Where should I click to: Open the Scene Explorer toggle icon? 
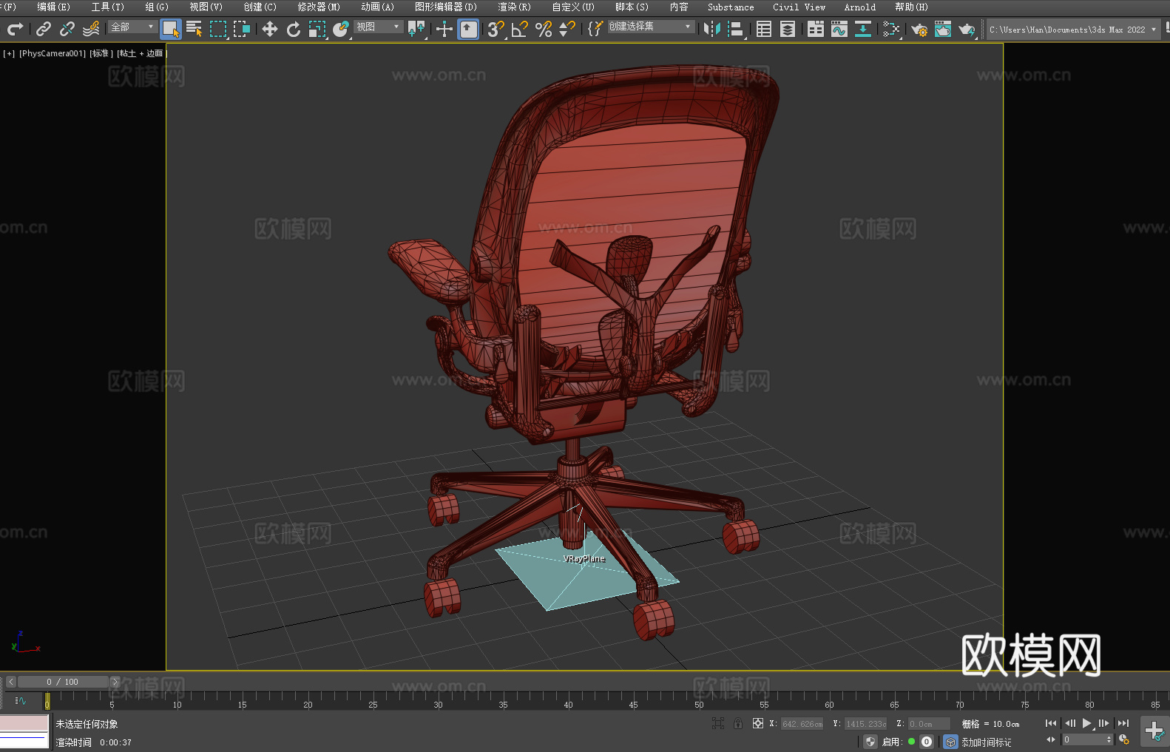click(x=764, y=29)
